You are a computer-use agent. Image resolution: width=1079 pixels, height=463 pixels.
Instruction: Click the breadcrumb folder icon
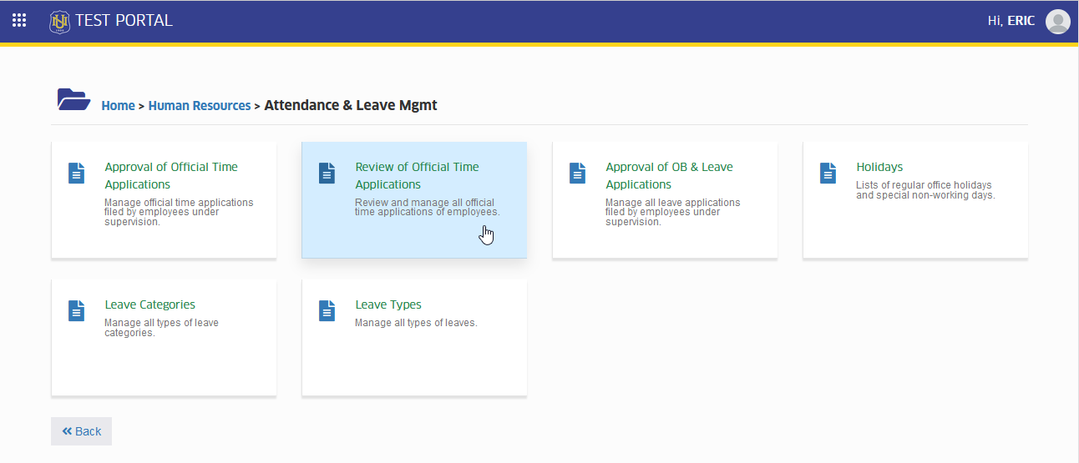(x=73, y=99)
